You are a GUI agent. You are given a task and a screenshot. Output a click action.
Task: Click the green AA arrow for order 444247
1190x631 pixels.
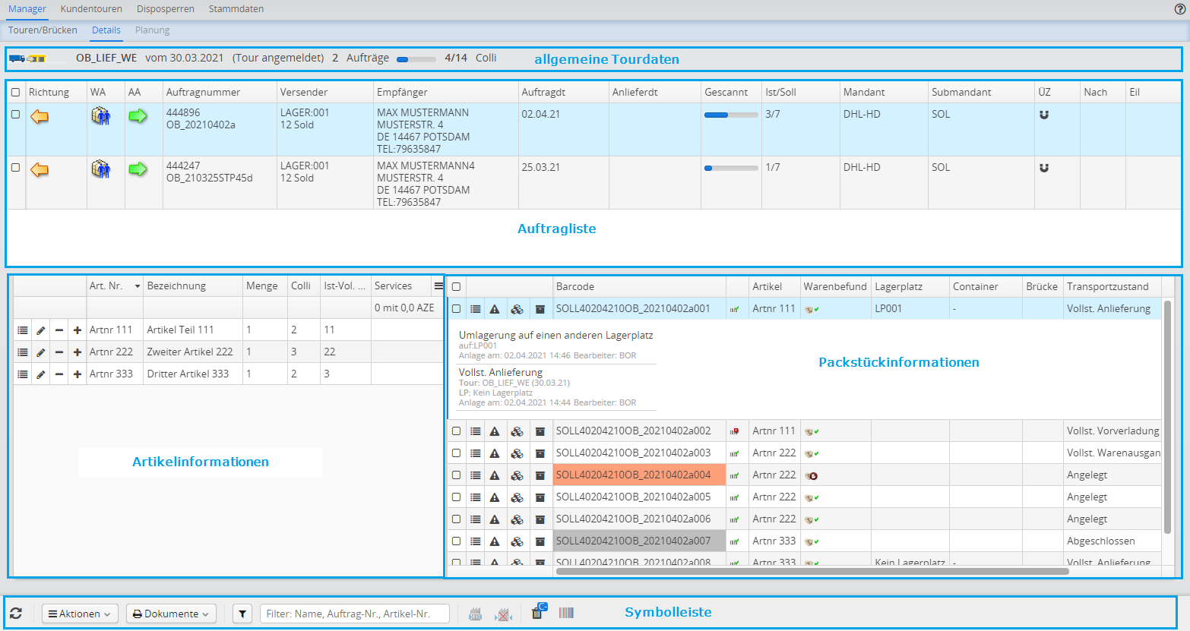click(138, 169)
